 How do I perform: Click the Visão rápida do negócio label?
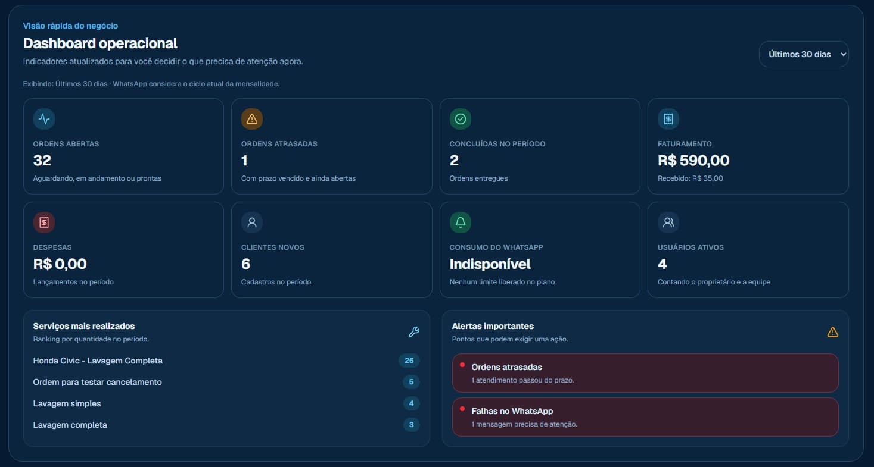pos(70,26)
